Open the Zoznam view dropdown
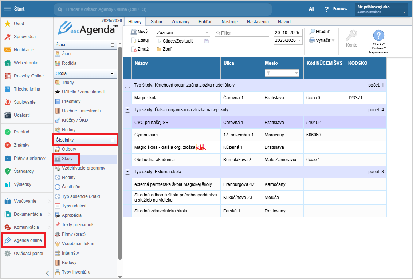This screenshot has width=413, height=279. [x=207, y=33]
